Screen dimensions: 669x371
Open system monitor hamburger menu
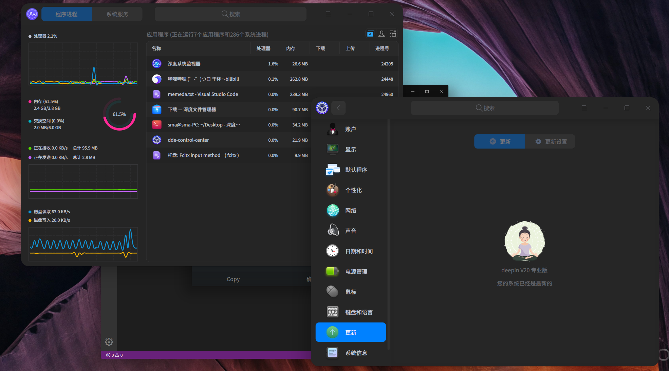[x=328, y=14]
